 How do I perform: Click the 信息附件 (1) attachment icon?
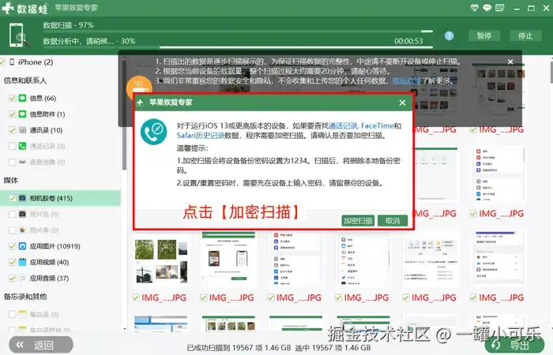pos(22,114)
